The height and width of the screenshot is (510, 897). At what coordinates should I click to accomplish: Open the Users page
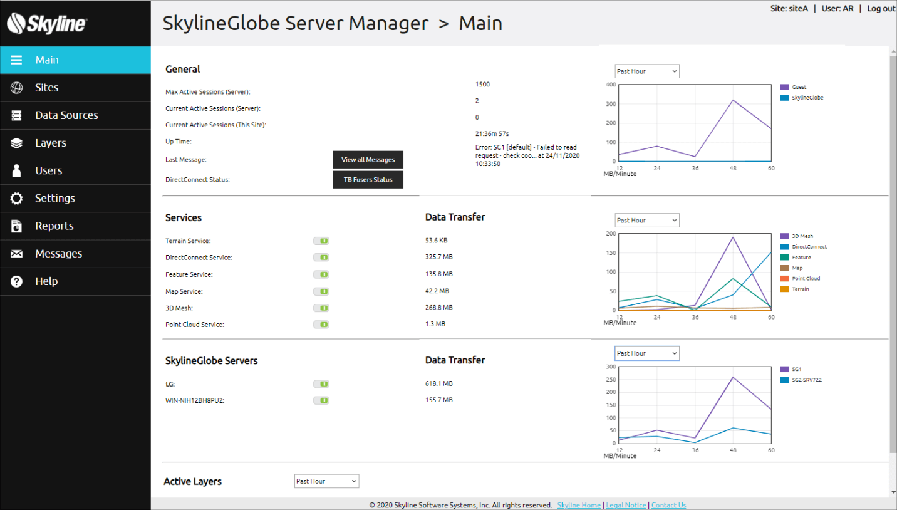(x=75, y=170)
